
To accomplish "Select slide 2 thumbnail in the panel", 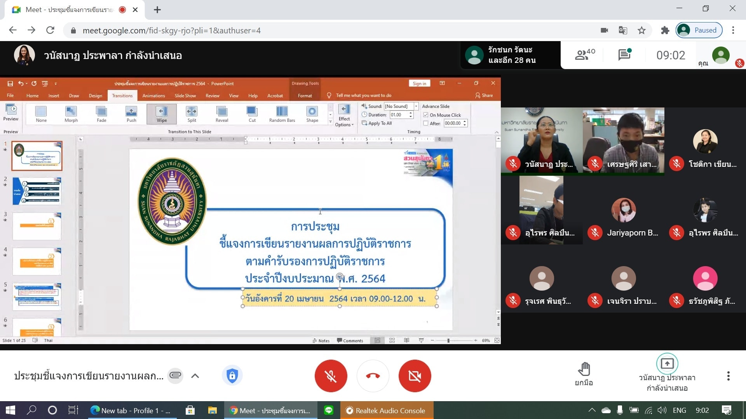I will 37,191.
